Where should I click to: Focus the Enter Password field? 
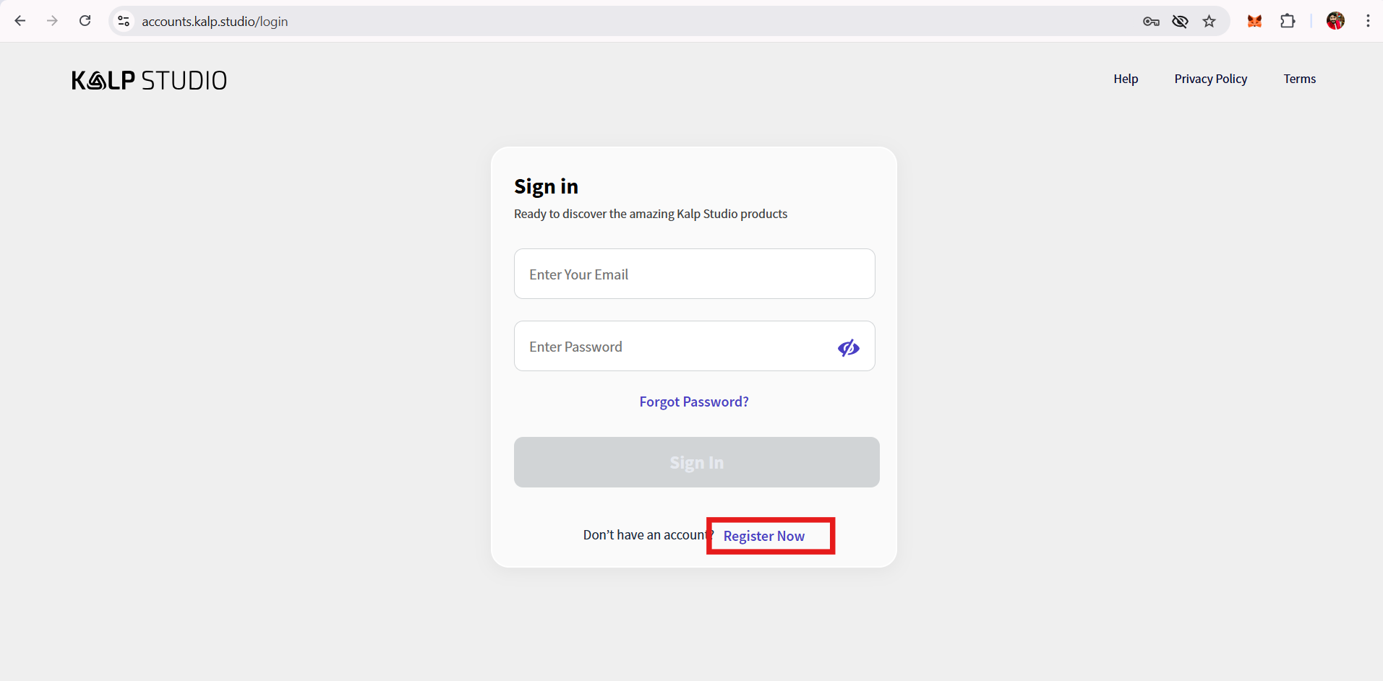(x=672, y=346)
